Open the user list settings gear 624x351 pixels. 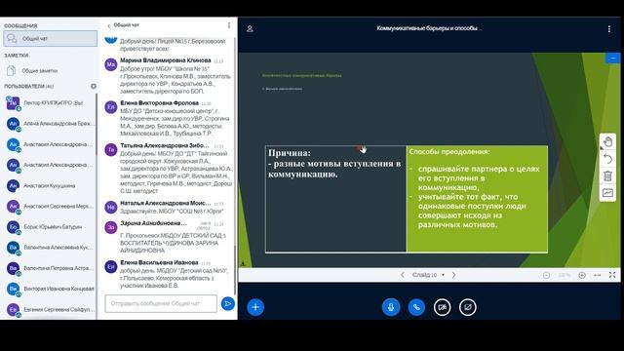[x=94, y=86]
